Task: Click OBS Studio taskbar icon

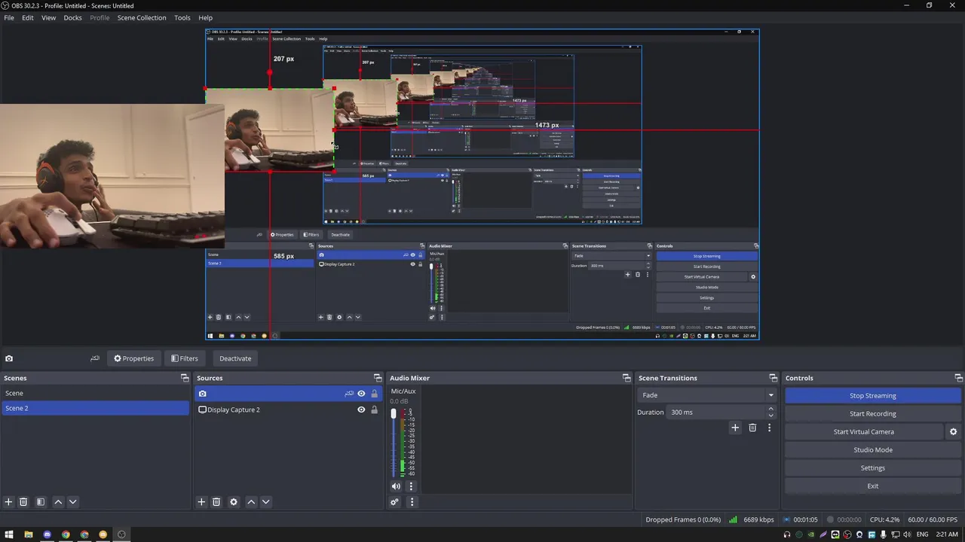Action: [x=121, y=534]
